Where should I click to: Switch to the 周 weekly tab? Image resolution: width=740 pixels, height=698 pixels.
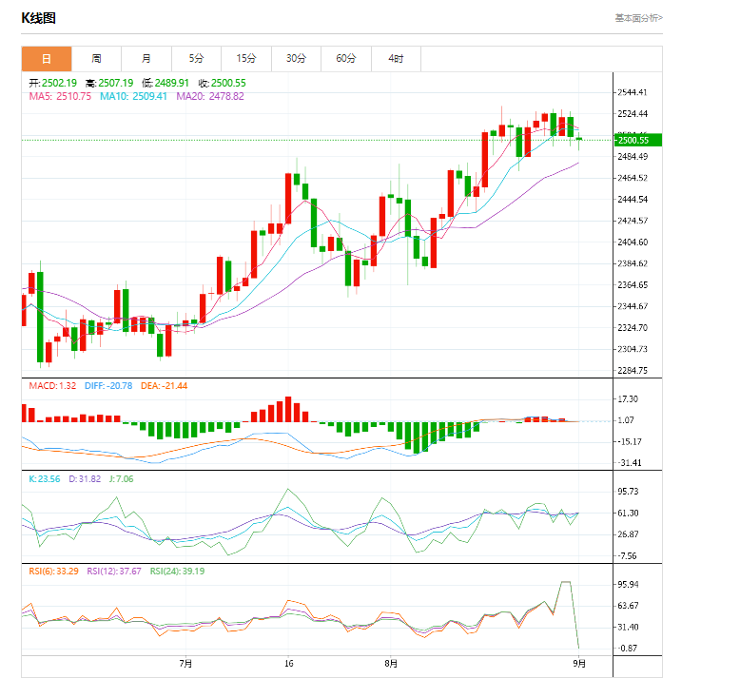pyautogui.click(x=96, y=59)
